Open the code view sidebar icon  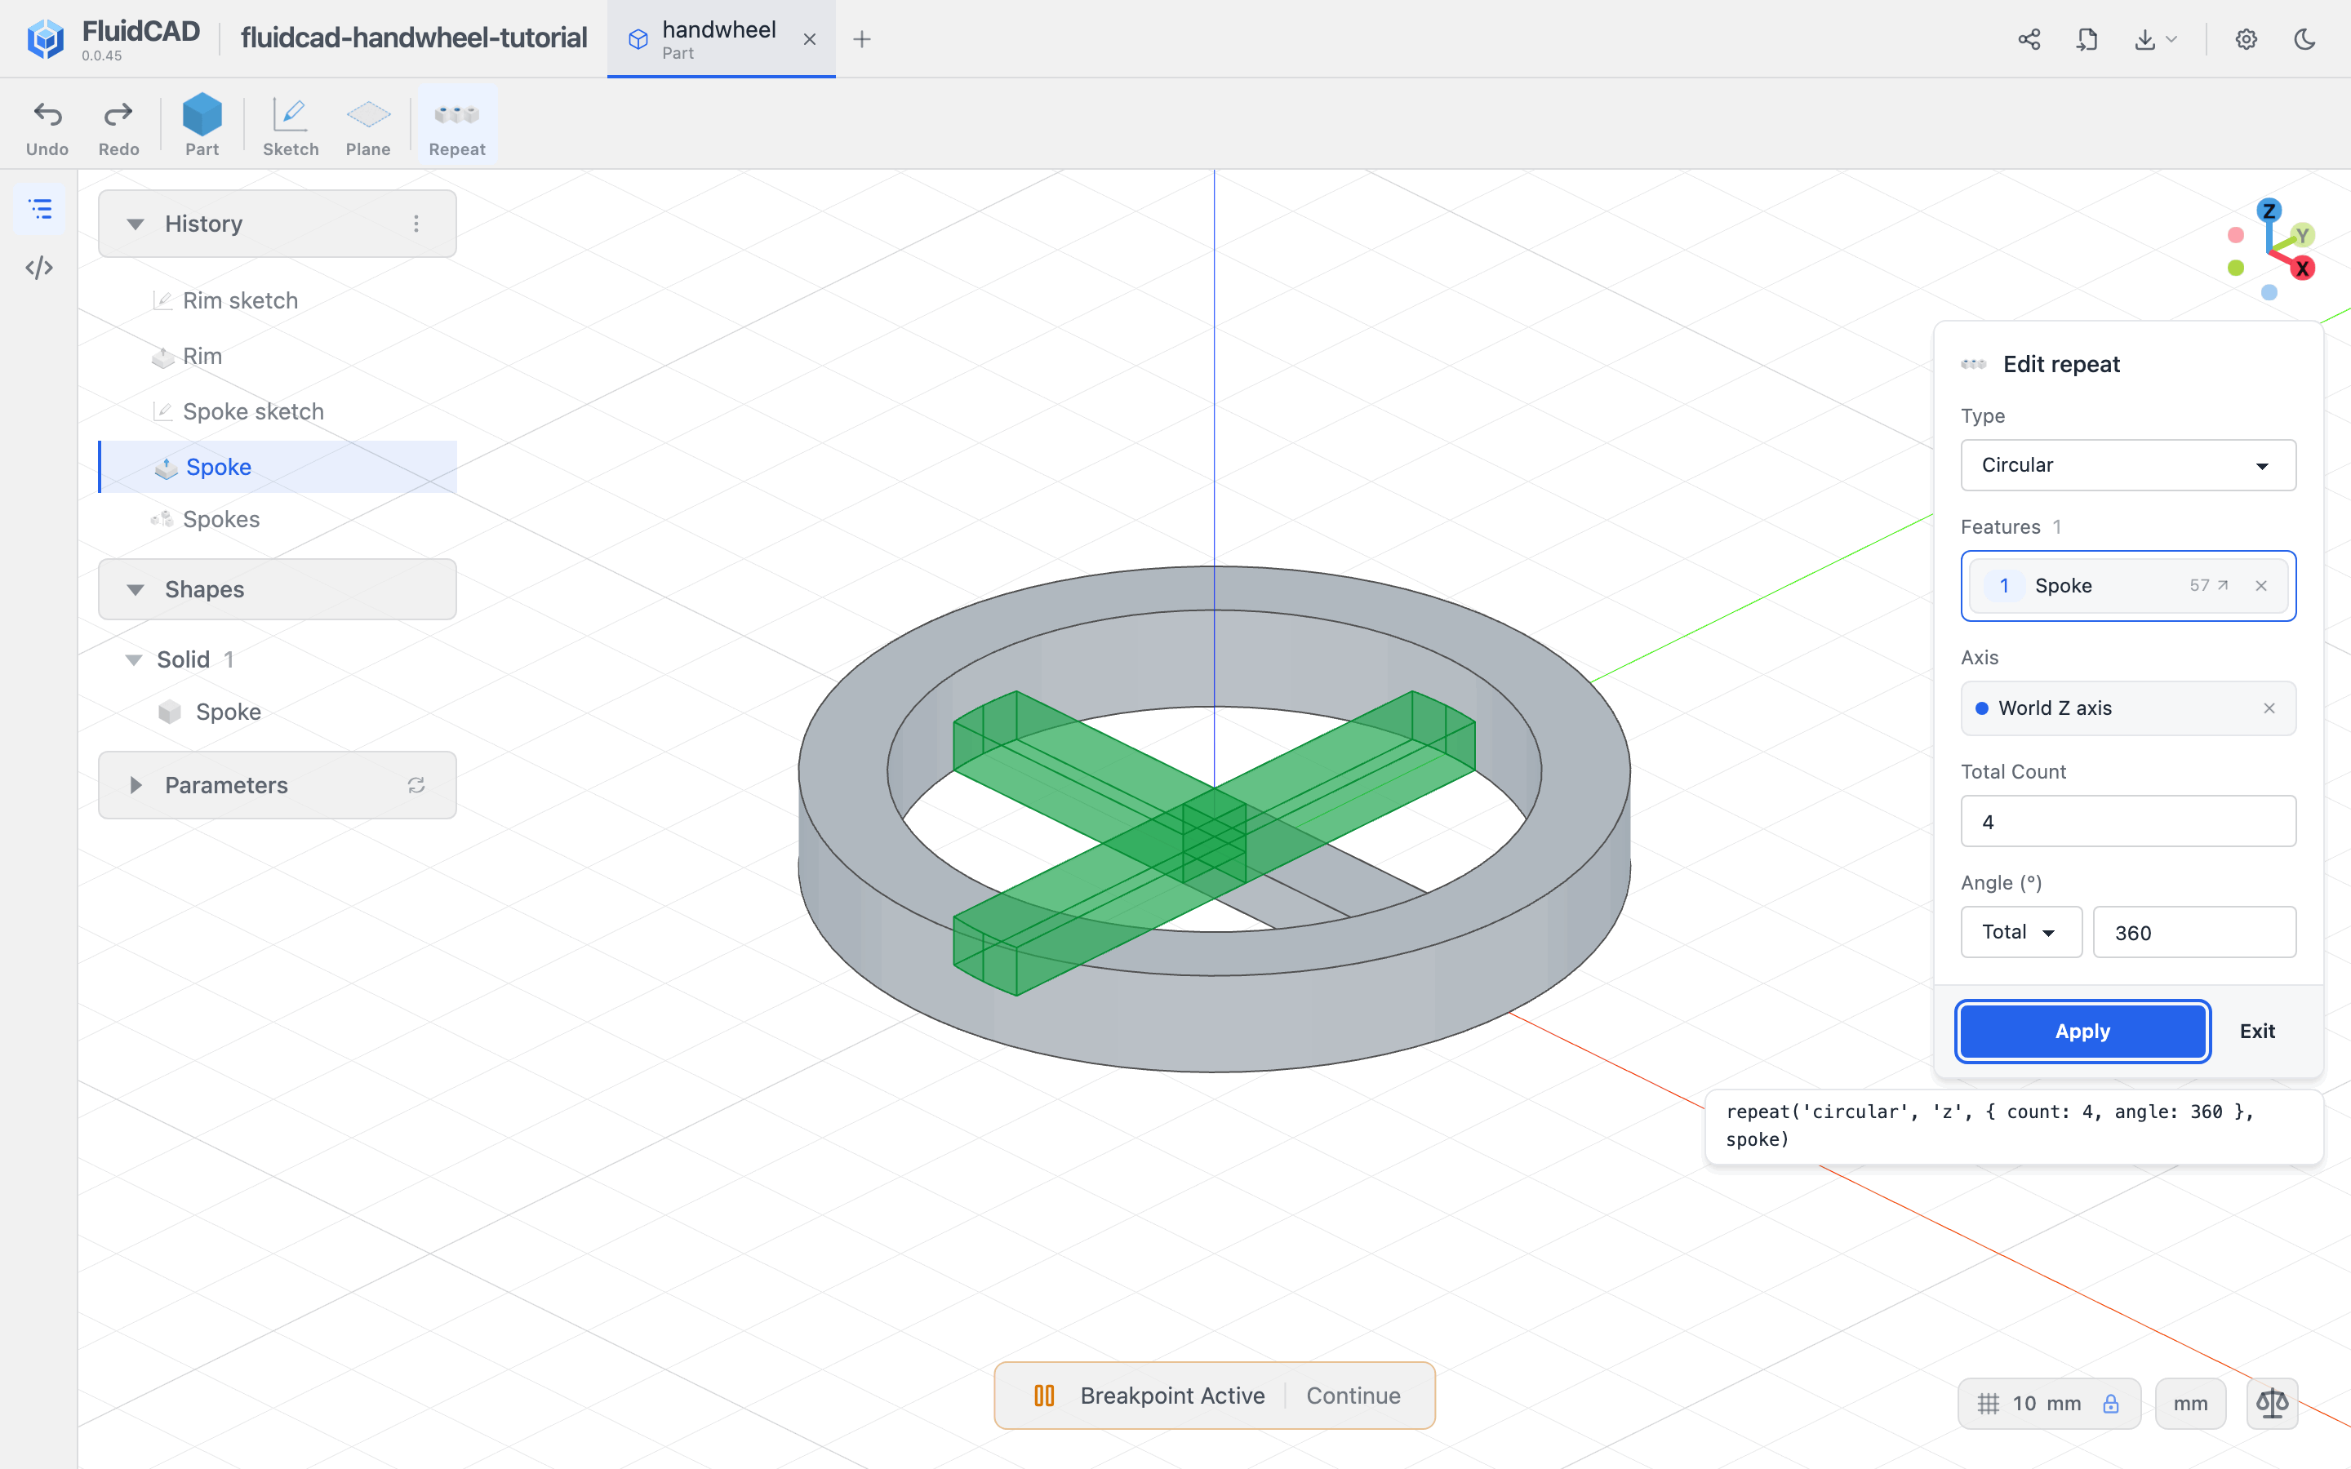click(x=40, y=267)
